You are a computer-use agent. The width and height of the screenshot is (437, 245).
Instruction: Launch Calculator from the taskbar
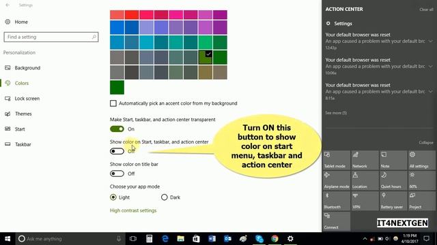point(149,239)
